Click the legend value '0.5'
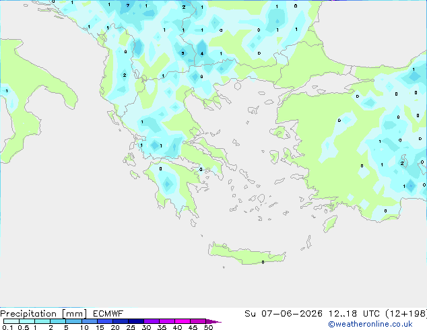 click(x=24, y=327)
